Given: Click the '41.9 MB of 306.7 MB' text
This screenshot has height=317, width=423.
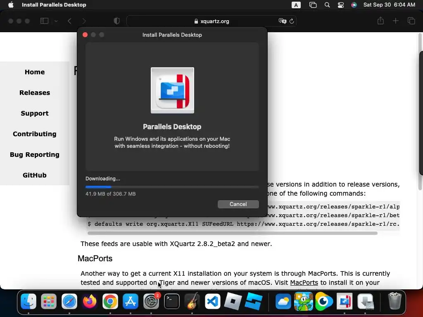Looking at the screenshot, I should click(x=111, y=194).
